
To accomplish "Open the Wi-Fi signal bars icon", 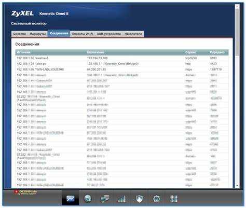I will (121, 199).
